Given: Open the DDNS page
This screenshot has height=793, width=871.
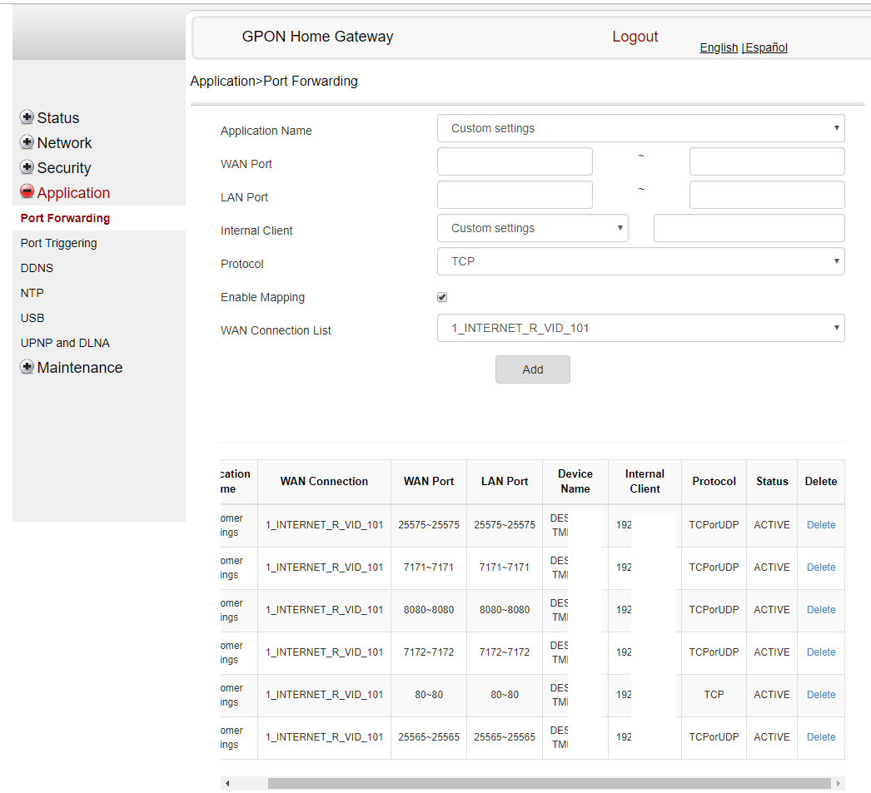Looking at the screenshot, I should pos(37,268).
